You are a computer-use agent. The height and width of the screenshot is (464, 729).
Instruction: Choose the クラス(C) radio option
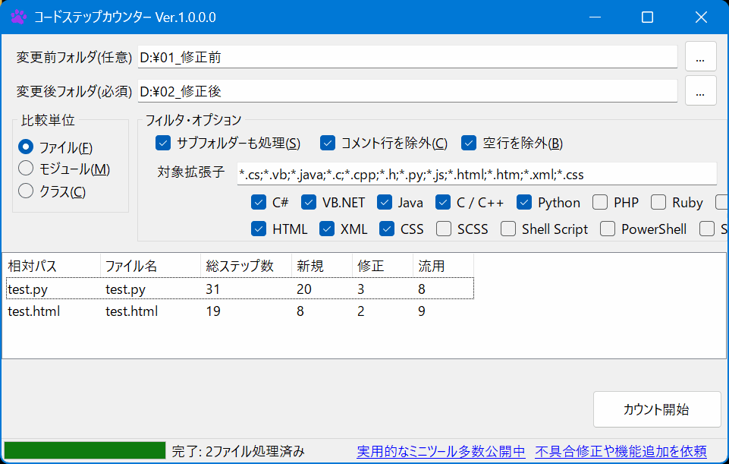27,191
